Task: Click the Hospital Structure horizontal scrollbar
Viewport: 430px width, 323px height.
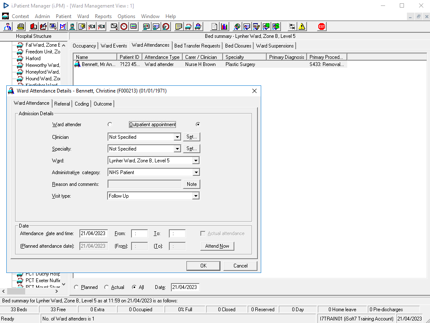Action: (30, 291)
